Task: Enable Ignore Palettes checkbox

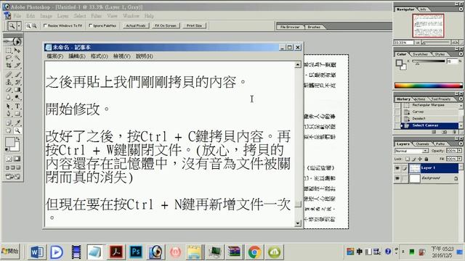Action: (x=90, y=26)
